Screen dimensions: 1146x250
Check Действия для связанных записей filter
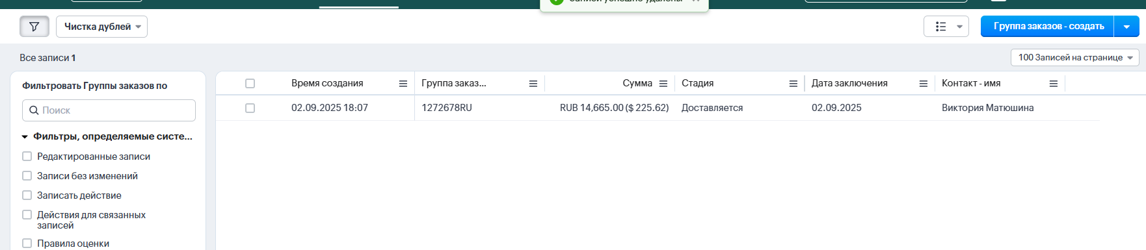click(x=27, y=215)
